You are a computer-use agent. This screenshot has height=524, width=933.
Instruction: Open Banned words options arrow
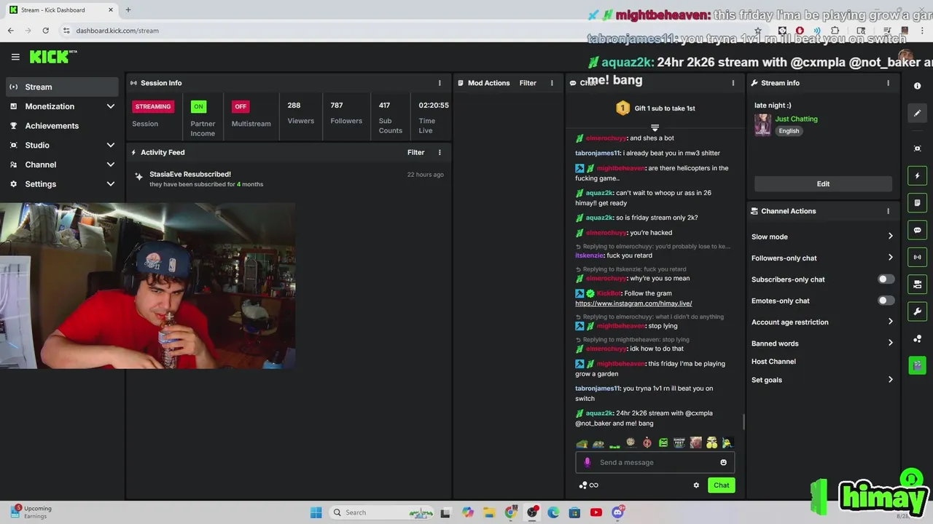point(890,344)
